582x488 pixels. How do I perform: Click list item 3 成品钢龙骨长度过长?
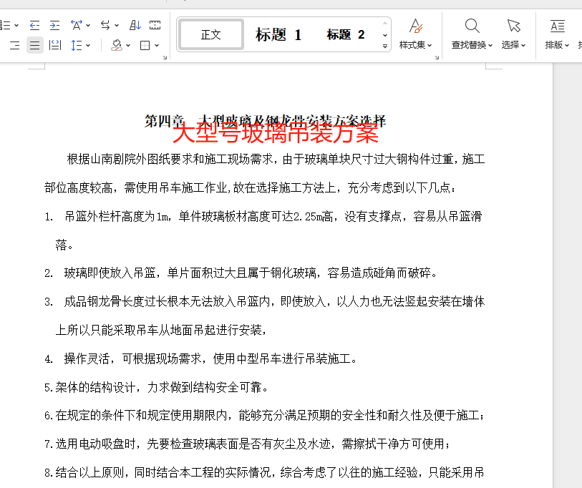[265, 302]
